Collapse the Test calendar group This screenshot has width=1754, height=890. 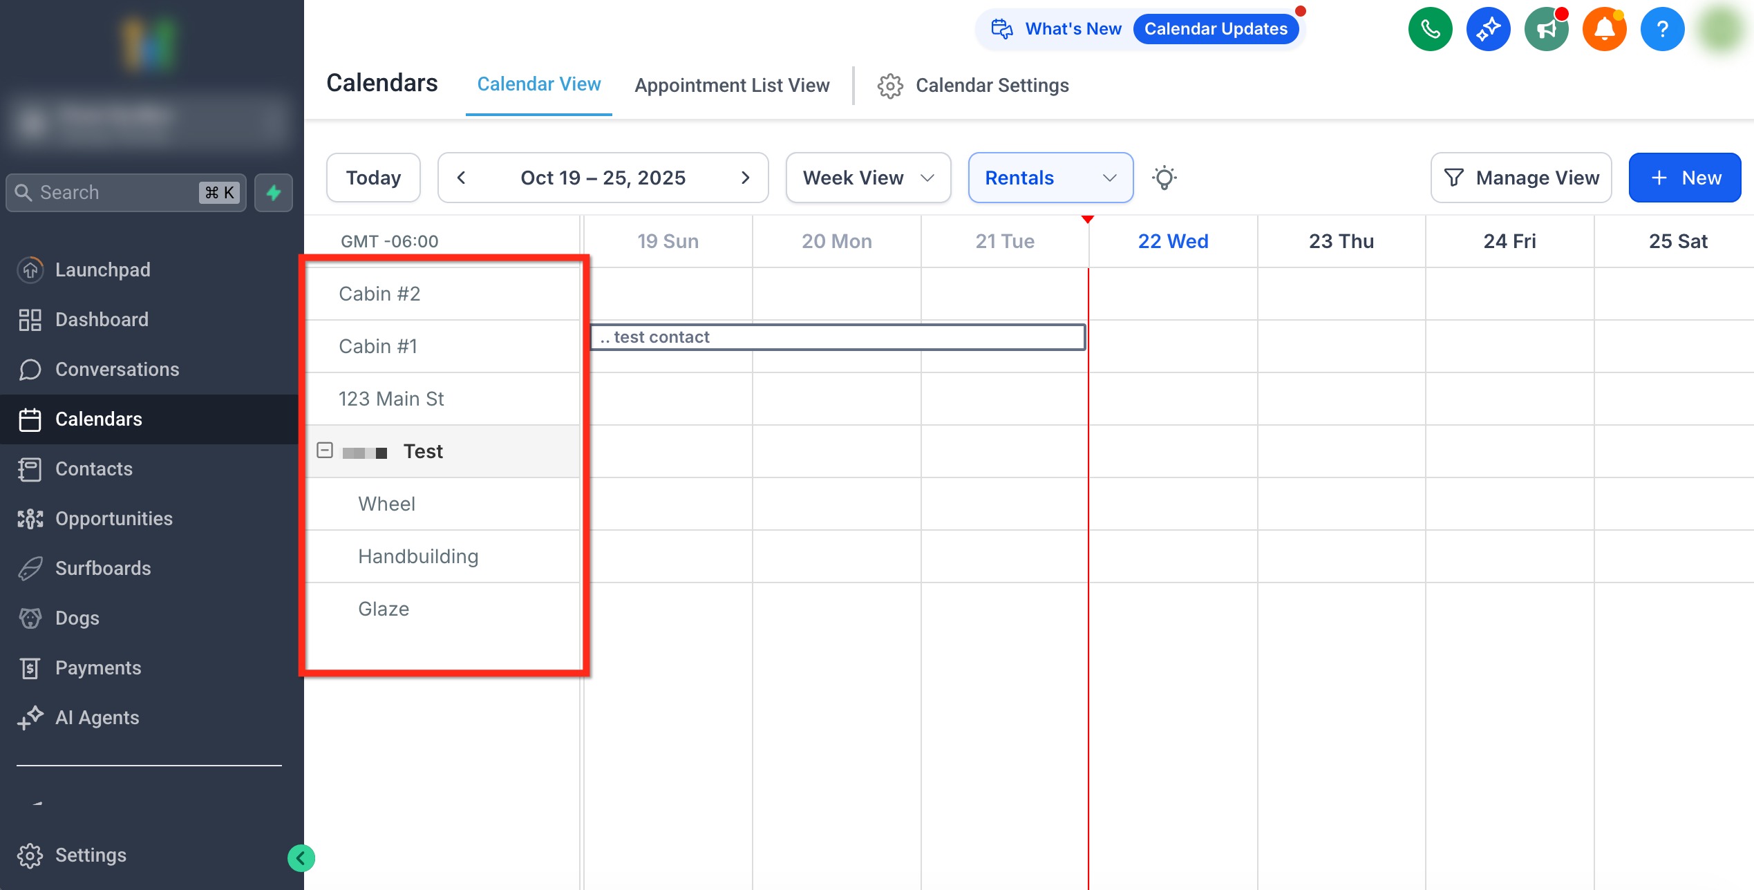click(x=325, y=451)
